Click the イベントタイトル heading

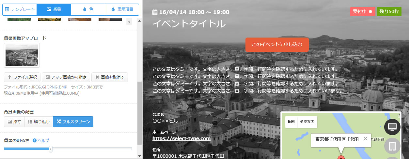coord(189,24)
